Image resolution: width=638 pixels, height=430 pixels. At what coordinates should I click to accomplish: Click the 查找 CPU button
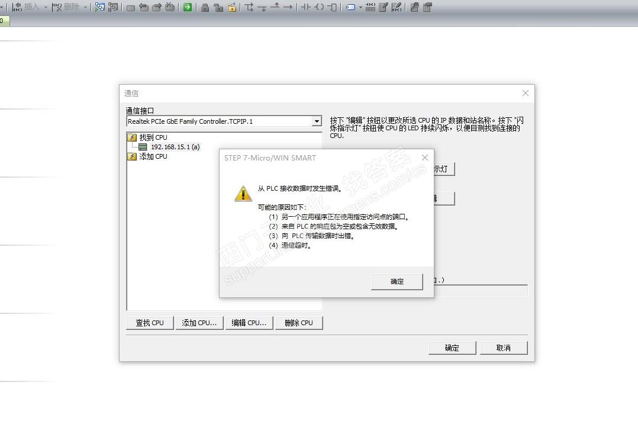click(150, 323)
